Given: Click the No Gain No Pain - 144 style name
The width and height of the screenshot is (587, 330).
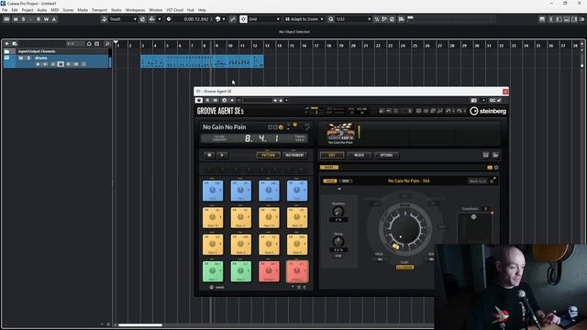Looking at the screenshot, I should [408, 181].
